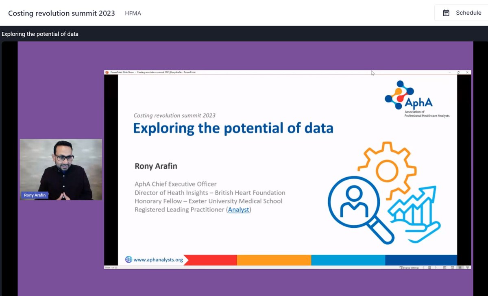488x296 pixels.
Task: Click the PowerPoint Slide Show window title text
Action: [154, 72]
